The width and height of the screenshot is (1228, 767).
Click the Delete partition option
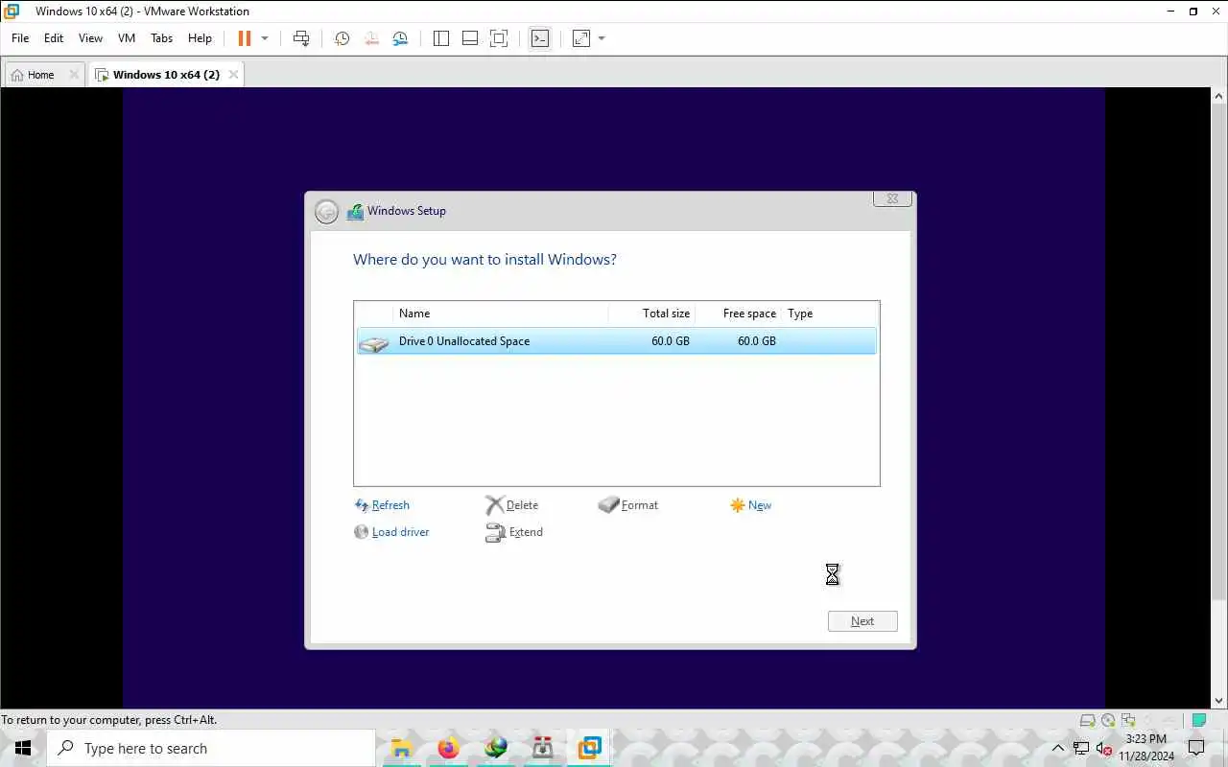[x=512, y=505]
